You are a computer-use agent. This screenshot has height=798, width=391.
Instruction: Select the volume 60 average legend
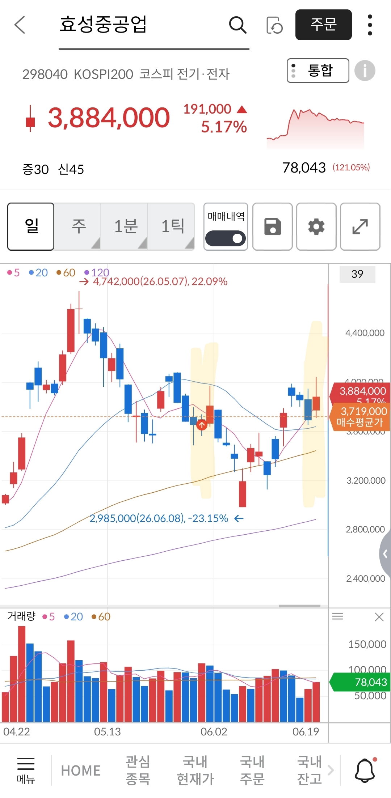101,616
